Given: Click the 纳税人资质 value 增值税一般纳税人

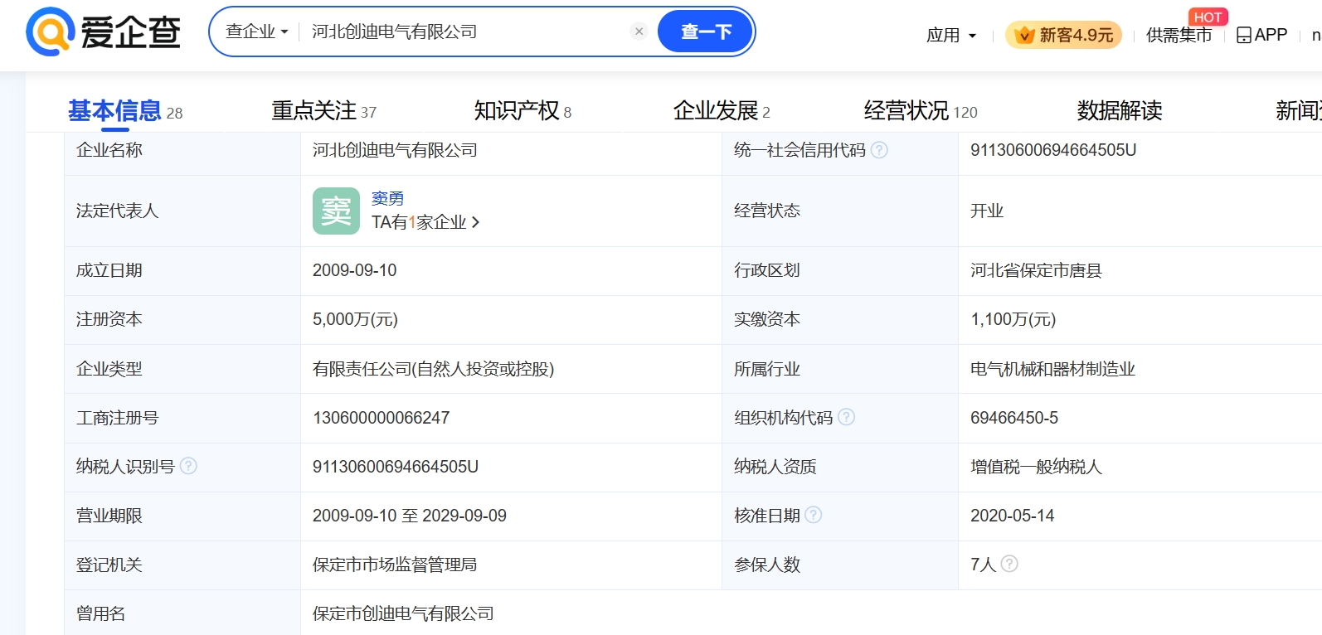Looking at the screenshot, I should pyautogui.click(x=1036, y=467).
